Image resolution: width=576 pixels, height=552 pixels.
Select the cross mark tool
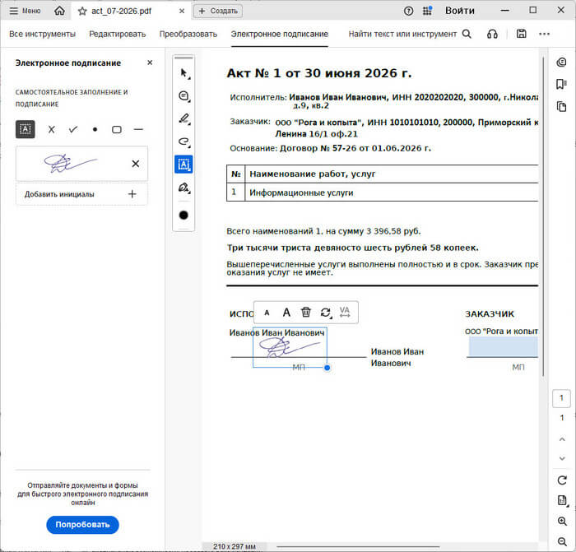(x=51, y=129)
